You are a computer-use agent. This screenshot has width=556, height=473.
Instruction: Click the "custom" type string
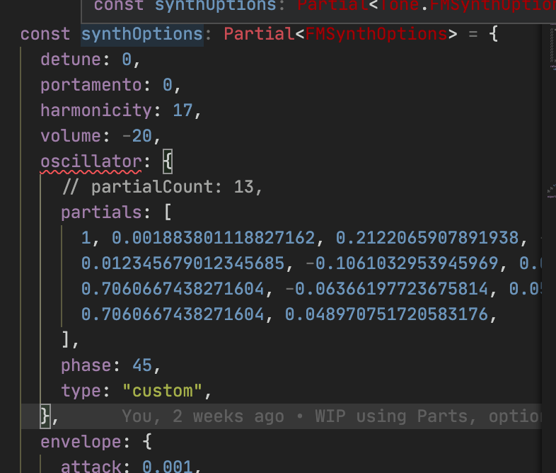[x=162, y=391]
